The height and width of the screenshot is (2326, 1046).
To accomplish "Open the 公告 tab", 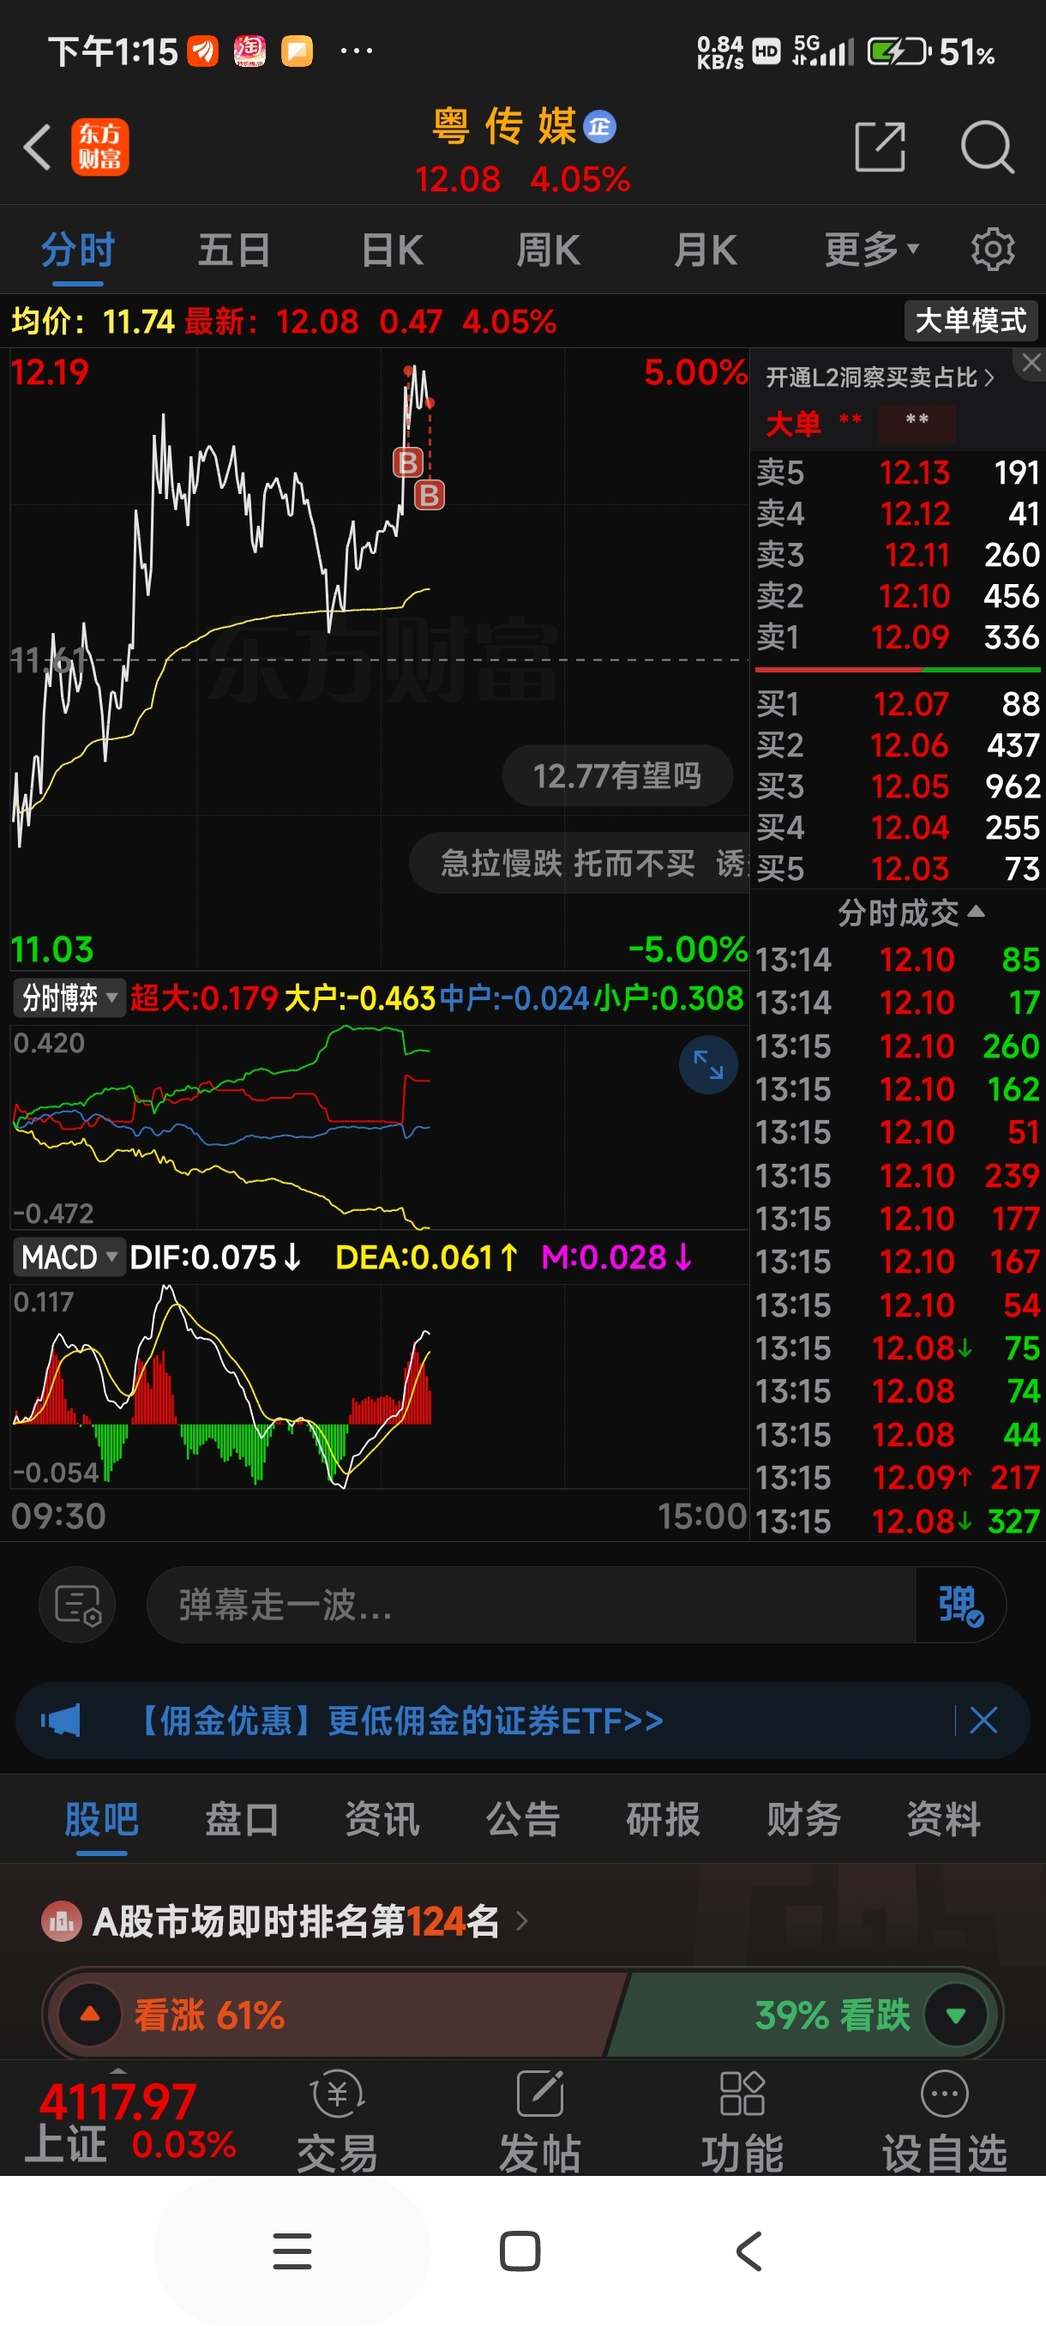I will pyautogui.click(x=524, y=1818).
